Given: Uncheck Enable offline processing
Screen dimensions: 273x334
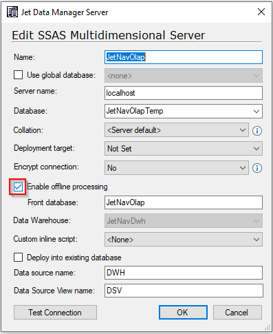Looking at the screenshot, I should pos(18,187).
